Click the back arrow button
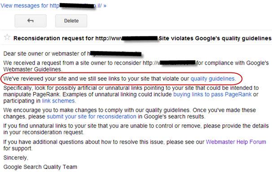The width and height of the screenshot is (272, 172). coord(31,21)
